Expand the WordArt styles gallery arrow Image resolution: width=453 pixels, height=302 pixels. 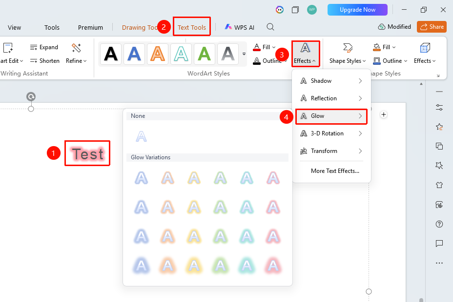point(244,54)
